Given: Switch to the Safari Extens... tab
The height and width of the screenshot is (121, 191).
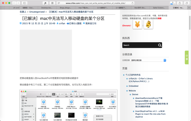Looking at the screenshot, I should [x=159, y=8].
